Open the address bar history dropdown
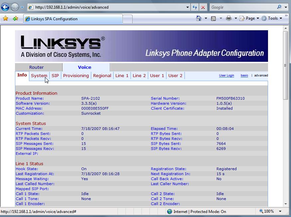The width and height of the screenshot is (291, 217). tap(187, 7)
